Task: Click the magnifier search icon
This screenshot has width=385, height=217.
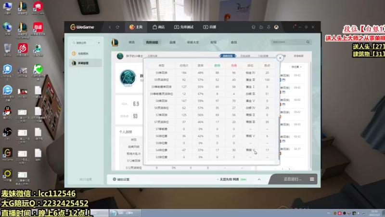Action: (x=308, y=42)
